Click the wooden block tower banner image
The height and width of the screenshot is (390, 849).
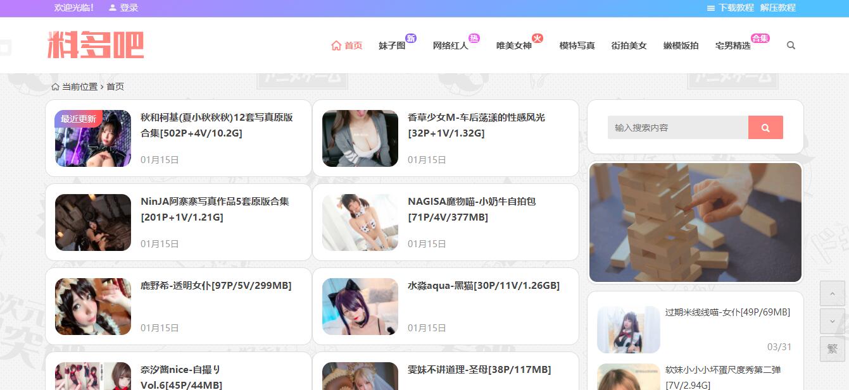pos(696,222)
